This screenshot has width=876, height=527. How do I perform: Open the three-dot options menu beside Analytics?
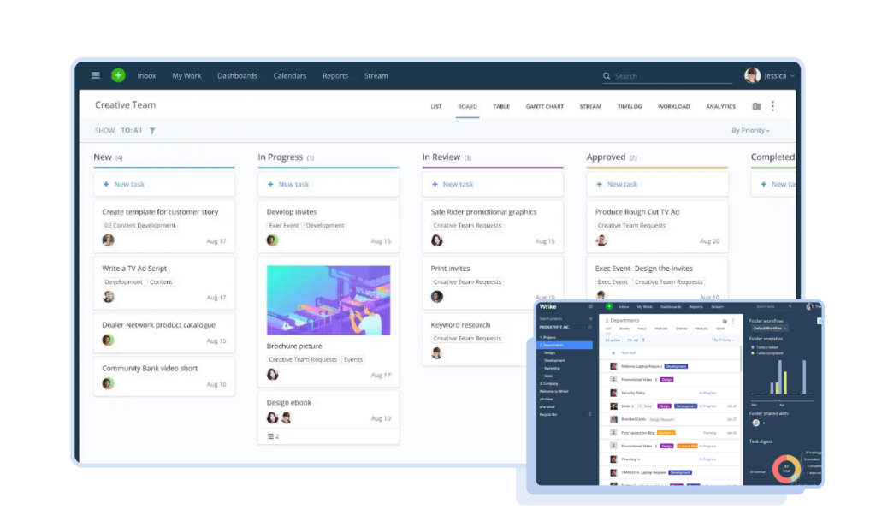click(x=772, y=105)
